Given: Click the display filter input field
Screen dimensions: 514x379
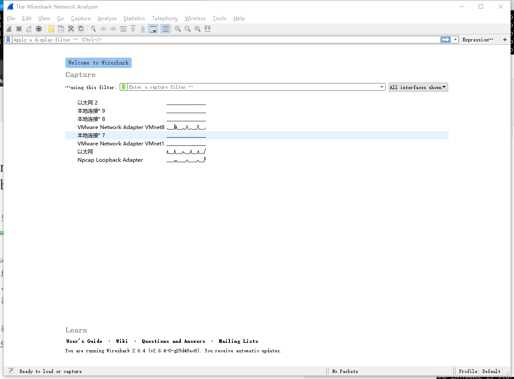Looking at the screenshot, I should [x=226, y=40].
